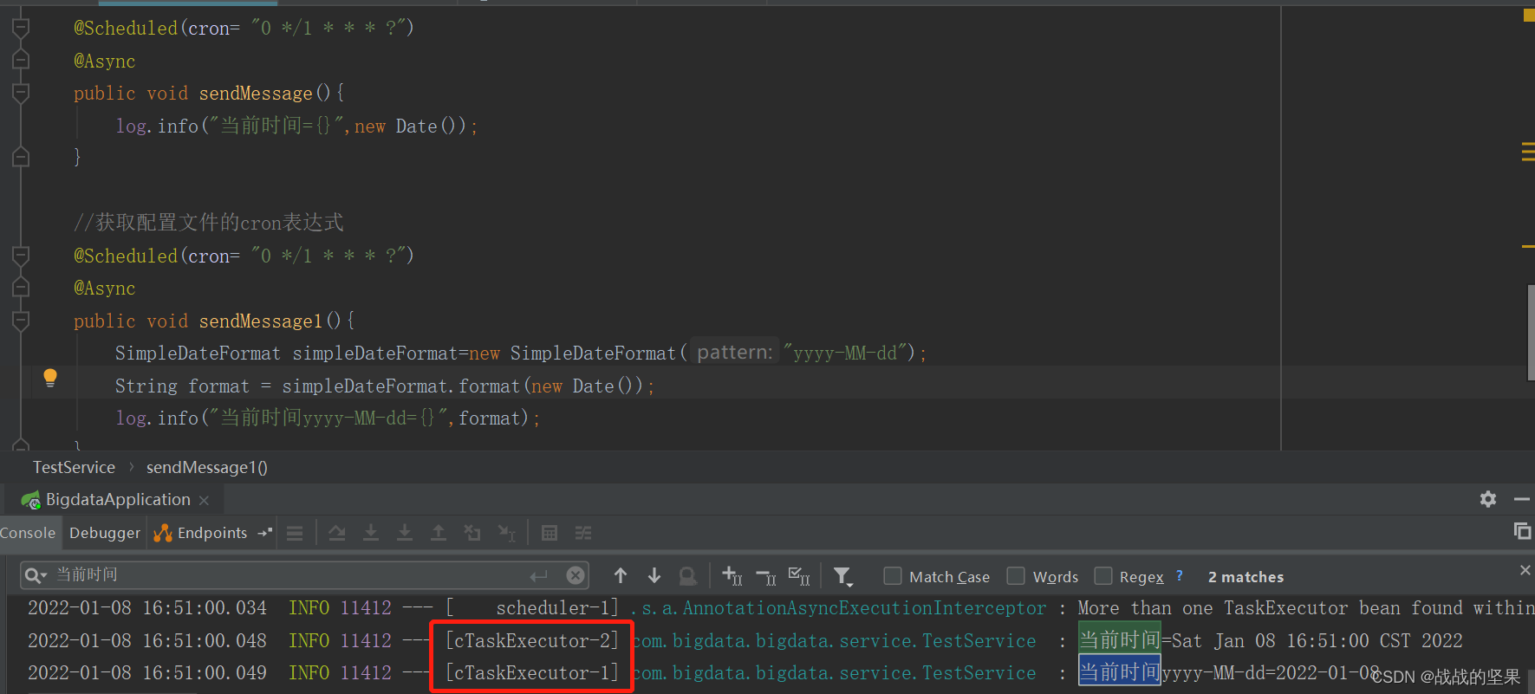Viewport: 1535px width, 694px height.
Task: Collapse the sendMessage() method fold marker
Action: (21, 93)
